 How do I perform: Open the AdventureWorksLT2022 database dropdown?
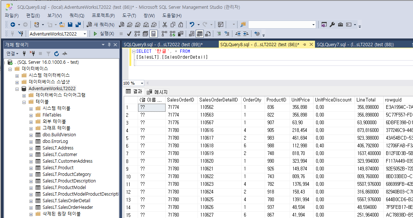point(84,34)
